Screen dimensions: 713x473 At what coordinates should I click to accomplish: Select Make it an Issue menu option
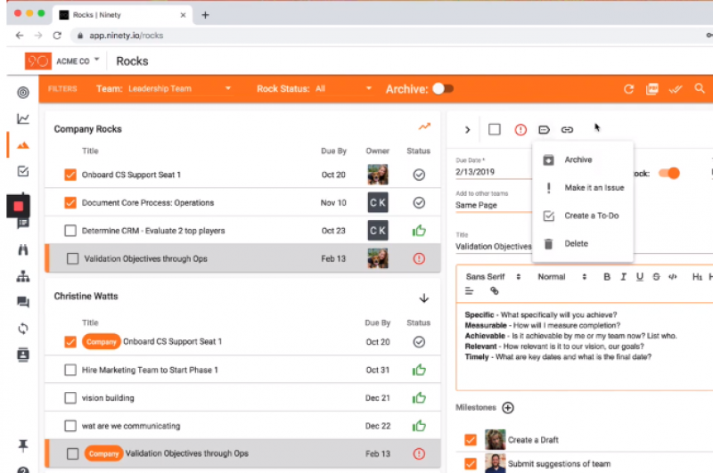(x=594, y=188)
